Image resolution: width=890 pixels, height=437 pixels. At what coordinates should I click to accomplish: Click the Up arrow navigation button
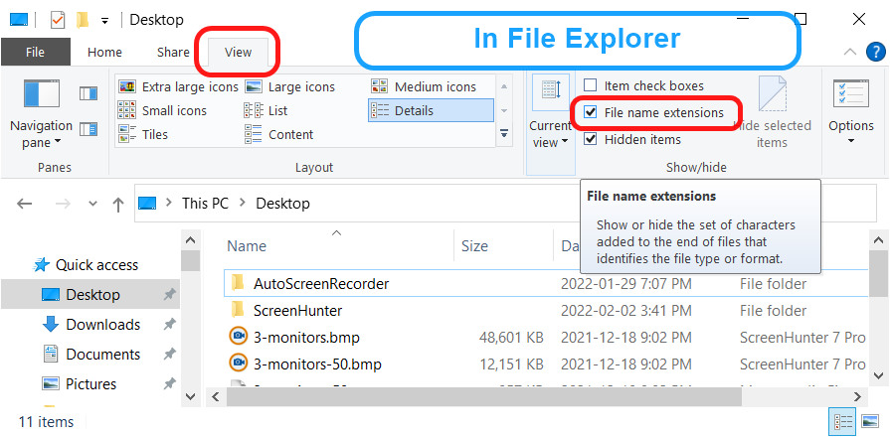[118, 204]
